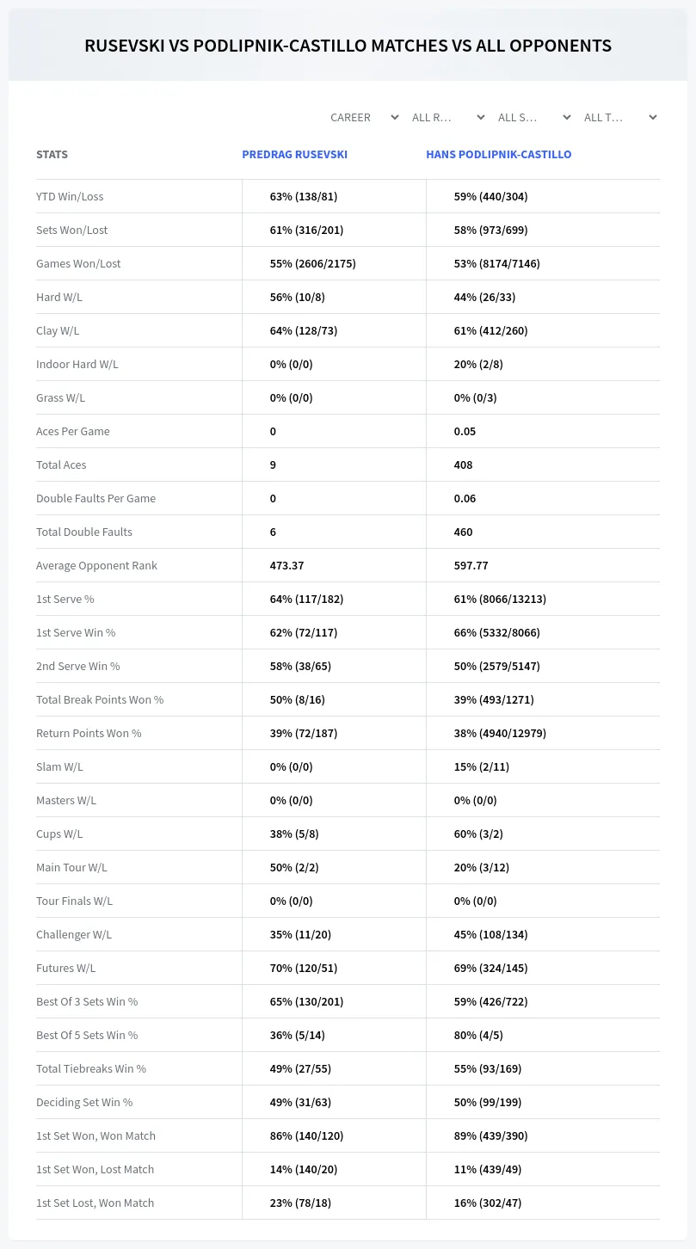The height and width of the screenshot is (1249, 696).
Task: Expand the ALL T... tournaments filter
Action: click(x=621, y=117)
